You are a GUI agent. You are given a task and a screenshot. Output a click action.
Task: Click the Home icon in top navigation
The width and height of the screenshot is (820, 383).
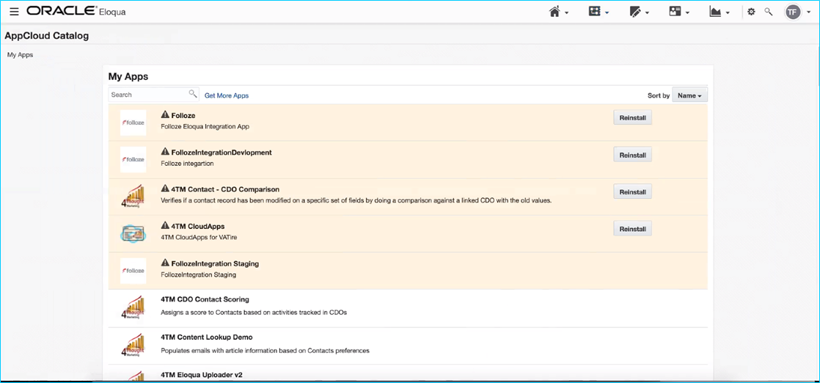[x=555, y=12]
